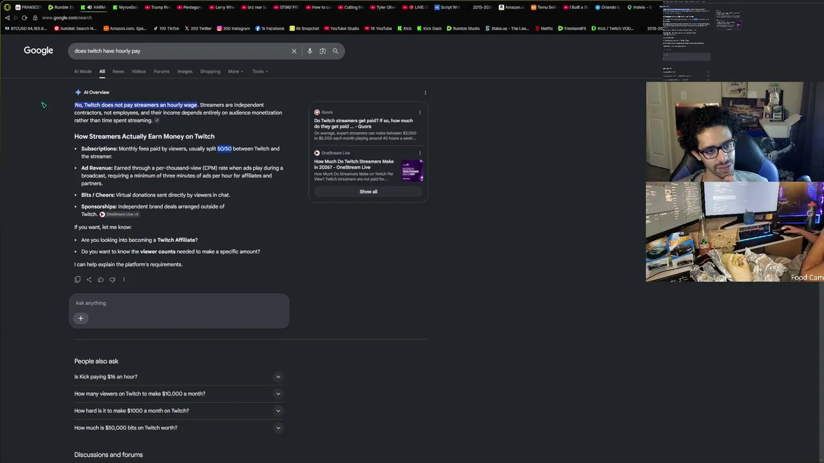Viewport: 824px width, 463px height.
Task: Expand 'Is Kick paying $16 an hour?' question
Action: coord(179,377)
